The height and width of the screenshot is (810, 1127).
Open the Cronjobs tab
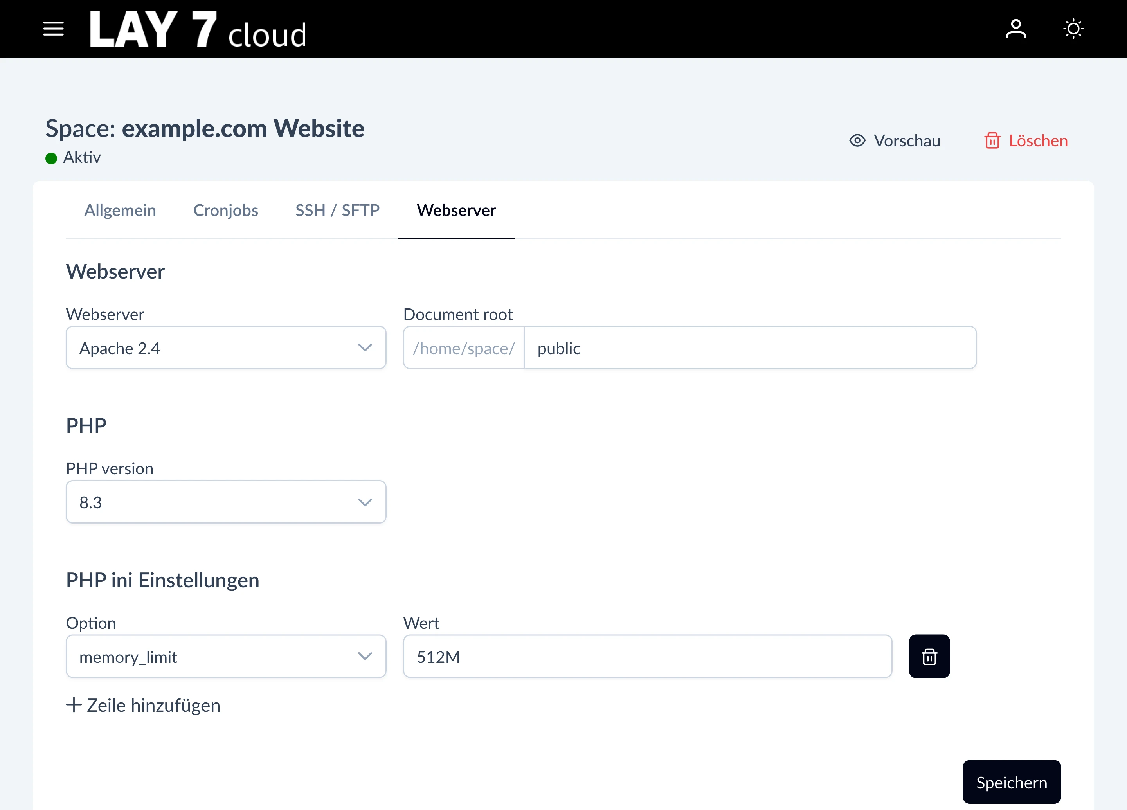pos(226,210)
